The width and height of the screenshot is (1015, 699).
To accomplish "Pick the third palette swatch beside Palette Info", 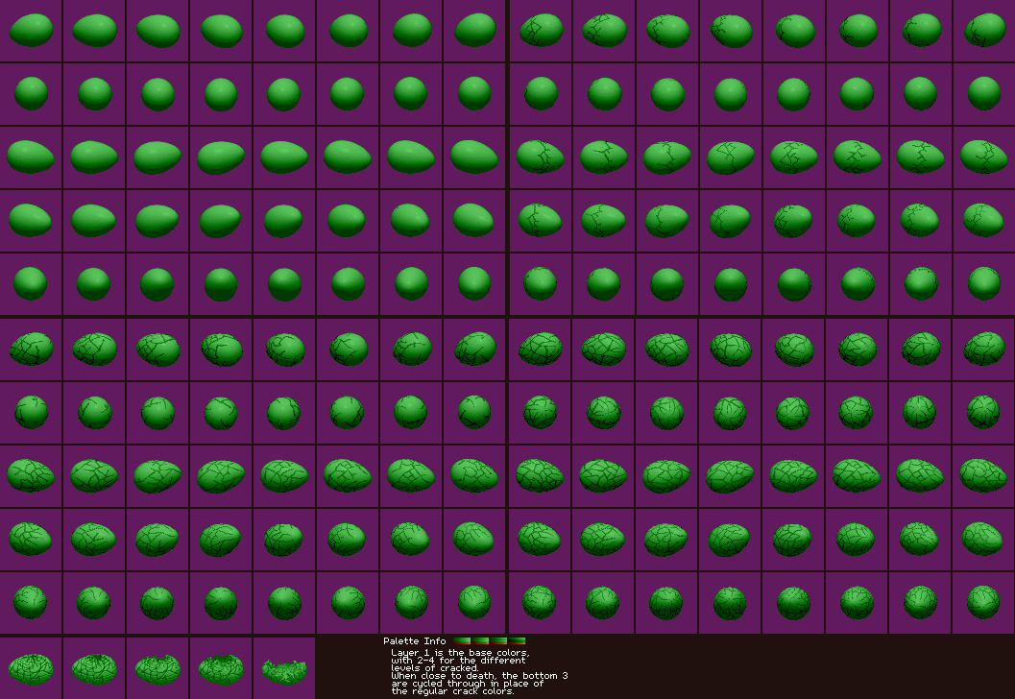I will 498,640.
